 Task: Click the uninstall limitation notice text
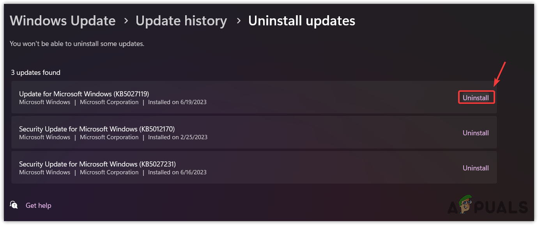(77, 44)
